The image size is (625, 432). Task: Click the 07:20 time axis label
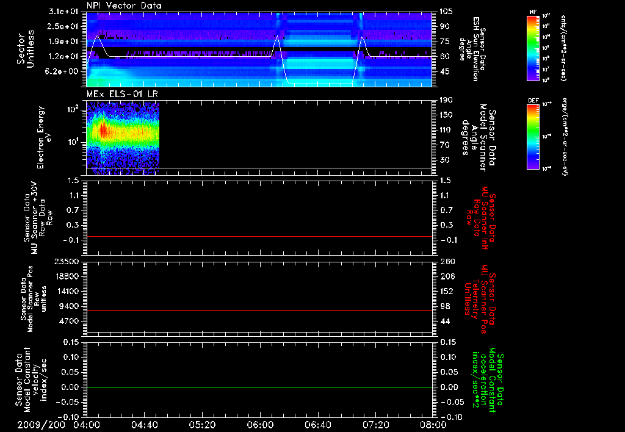[375, 425]
